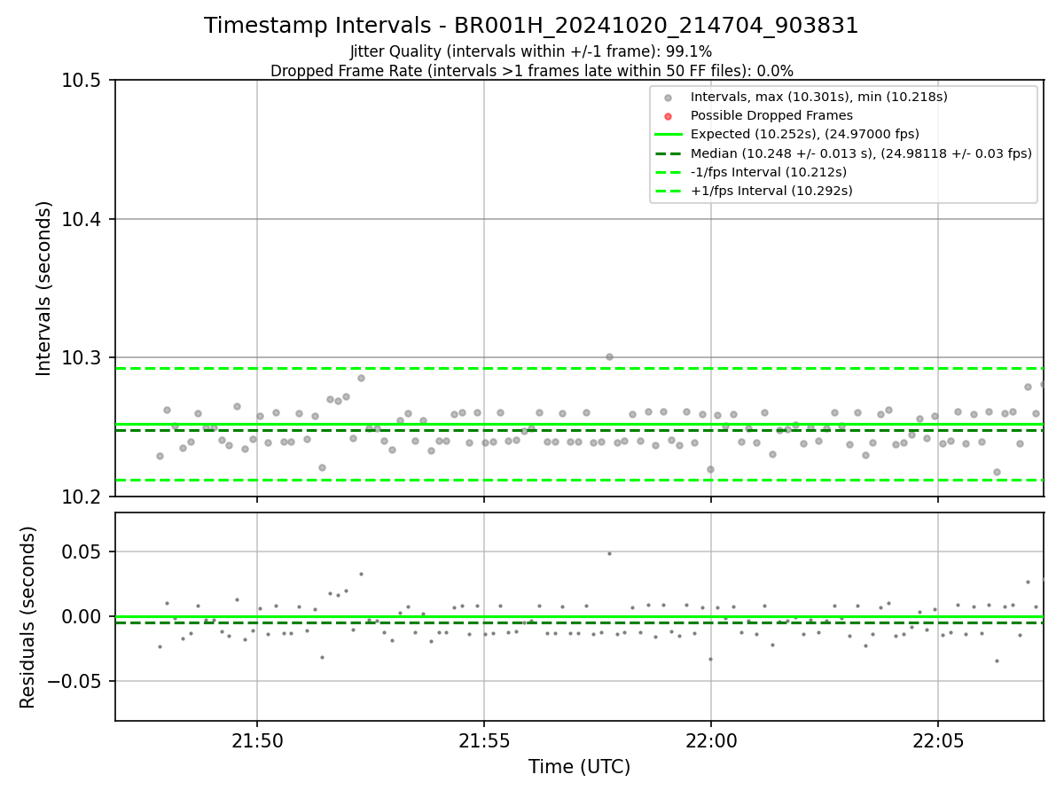Click legend entry Median (10.248 +/- 0.013 s)
The width and height of the screenshot is (1064, 798).
point(861,153)
